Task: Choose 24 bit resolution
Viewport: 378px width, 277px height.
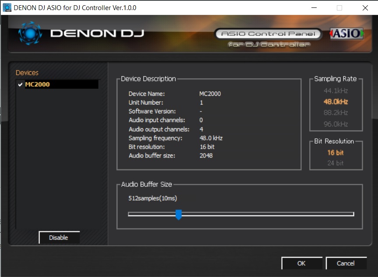Action: [336, 163]
